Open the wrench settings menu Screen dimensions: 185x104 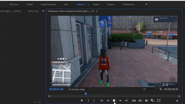click(161, 89)
